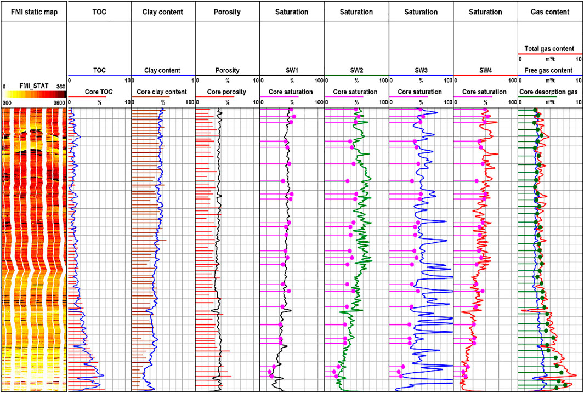Image resolution: width=584 pixels, height=393 pixels.
Task: Click the red legend line under Total gas content
Action: [x=550, y=54]
